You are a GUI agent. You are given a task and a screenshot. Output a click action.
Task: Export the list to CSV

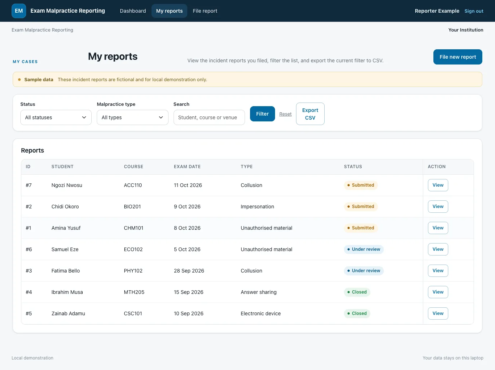310,114
